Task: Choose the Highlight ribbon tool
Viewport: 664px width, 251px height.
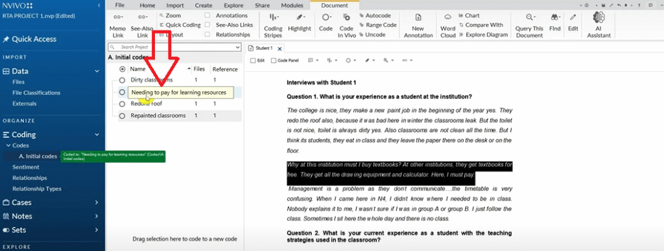Action: tap(300, 23)
